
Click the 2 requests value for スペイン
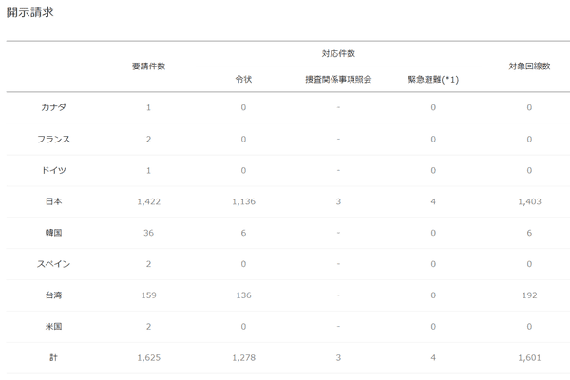(148, 264)
